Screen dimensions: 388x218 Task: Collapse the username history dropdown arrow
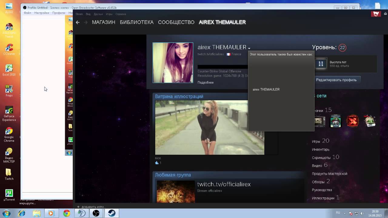coord(249,48)
